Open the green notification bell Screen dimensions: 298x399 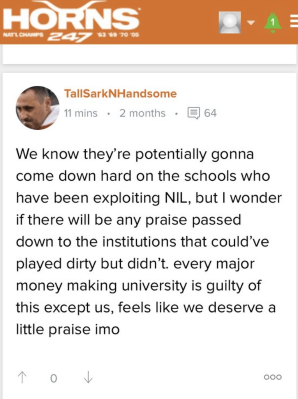273,22
